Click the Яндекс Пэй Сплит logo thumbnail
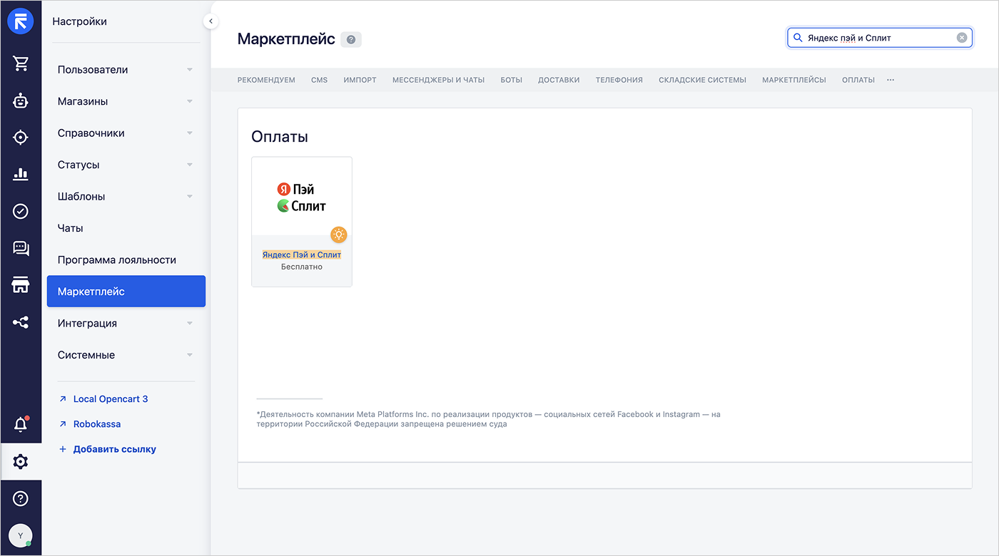This screenshot has width=999, height=556. (302, 197)
